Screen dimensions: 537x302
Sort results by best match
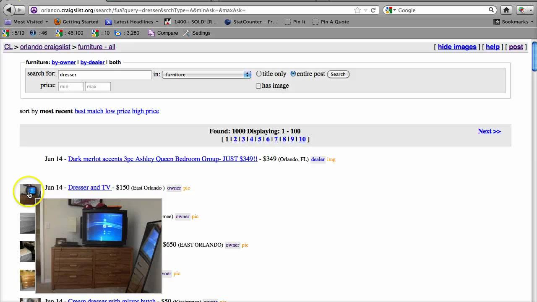click(x=89, y=111)
